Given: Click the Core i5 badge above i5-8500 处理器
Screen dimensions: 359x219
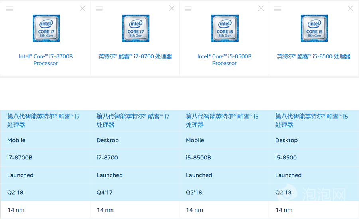Looking at the screenshot, I should [314, 28].
